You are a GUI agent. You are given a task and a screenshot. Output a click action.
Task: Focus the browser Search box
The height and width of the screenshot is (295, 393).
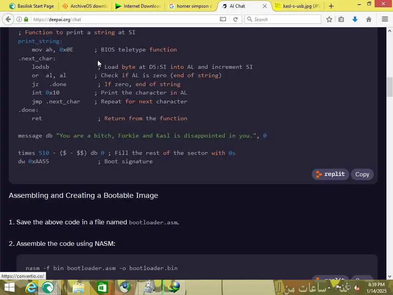click(283, 19)
